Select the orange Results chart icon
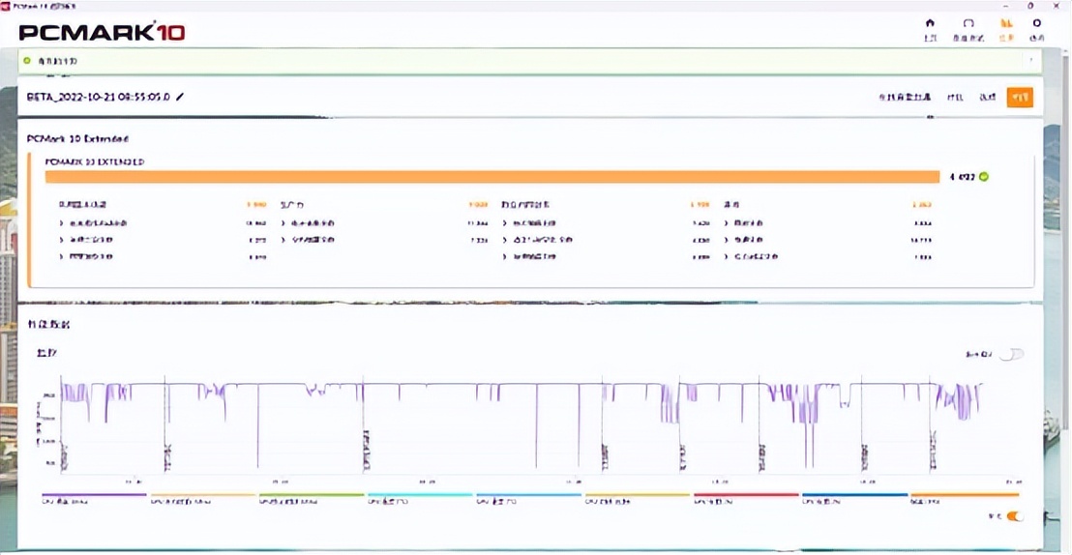Image resolution: width=1072 pixels, height=555 pixels. tap(1005, 27)
